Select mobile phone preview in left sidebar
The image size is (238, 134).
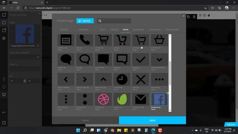coord(4,79)
